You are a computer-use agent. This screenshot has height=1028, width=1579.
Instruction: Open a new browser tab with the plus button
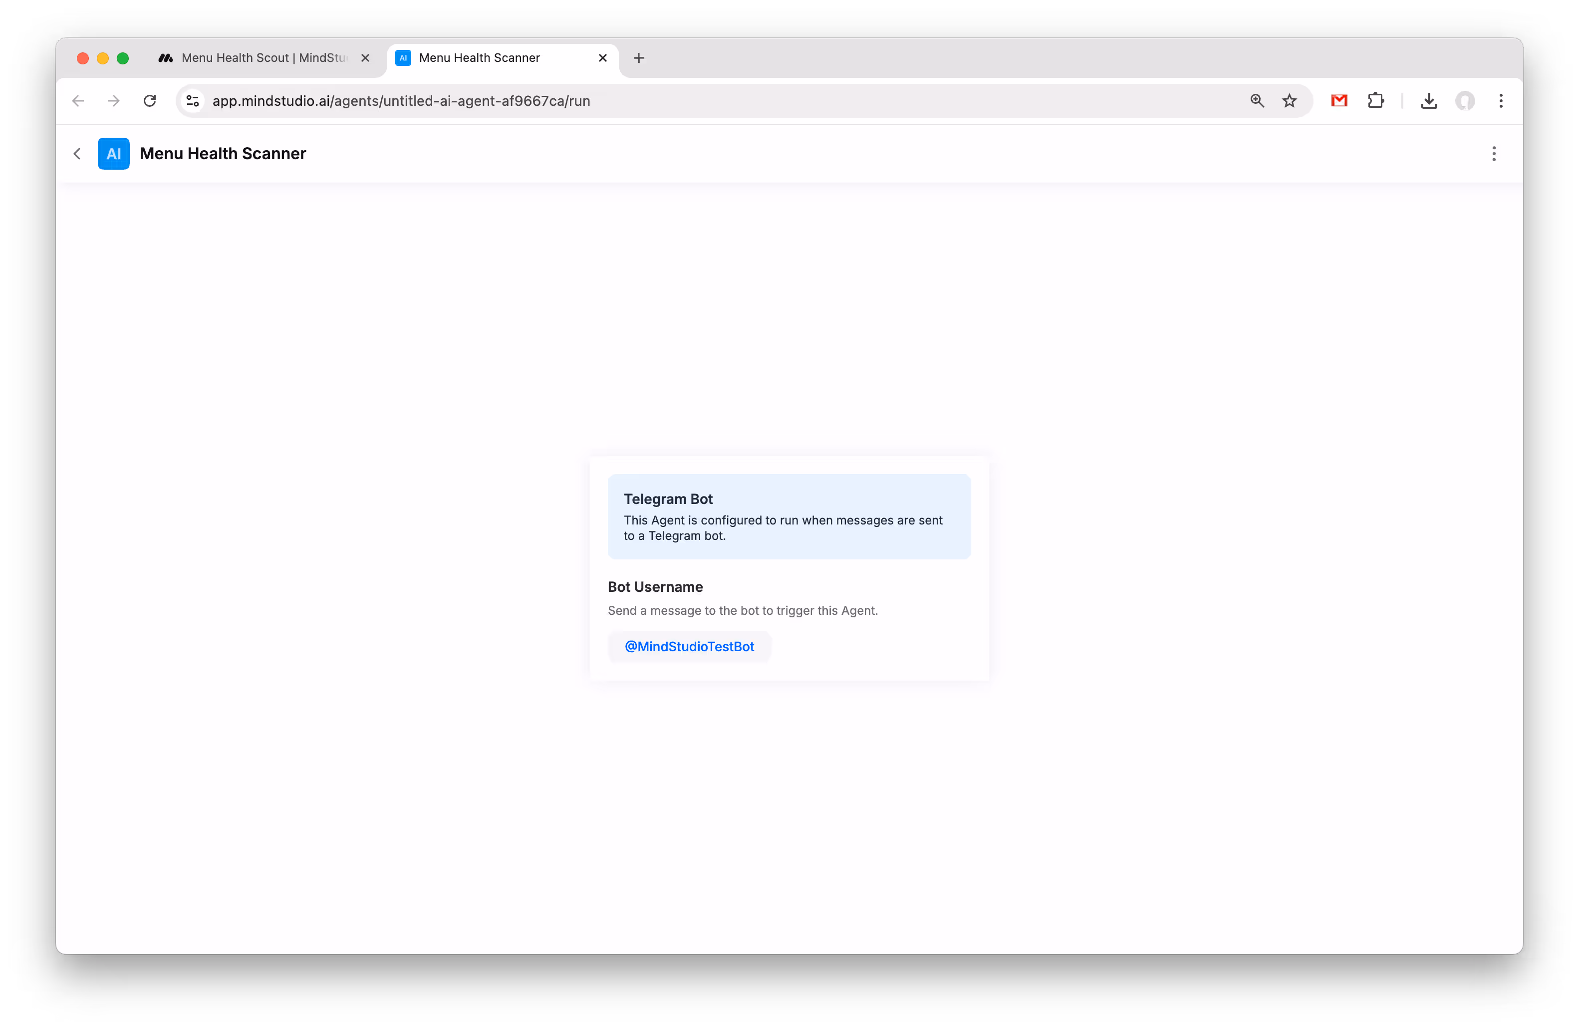[x=638, y=58]
